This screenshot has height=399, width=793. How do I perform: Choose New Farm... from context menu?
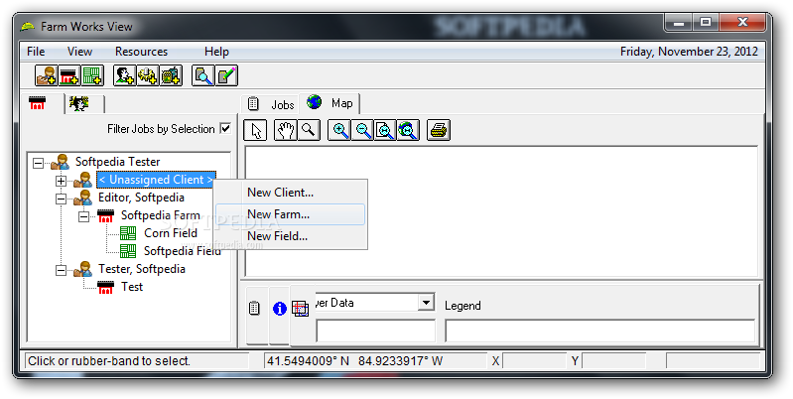(x=290, y=214)
